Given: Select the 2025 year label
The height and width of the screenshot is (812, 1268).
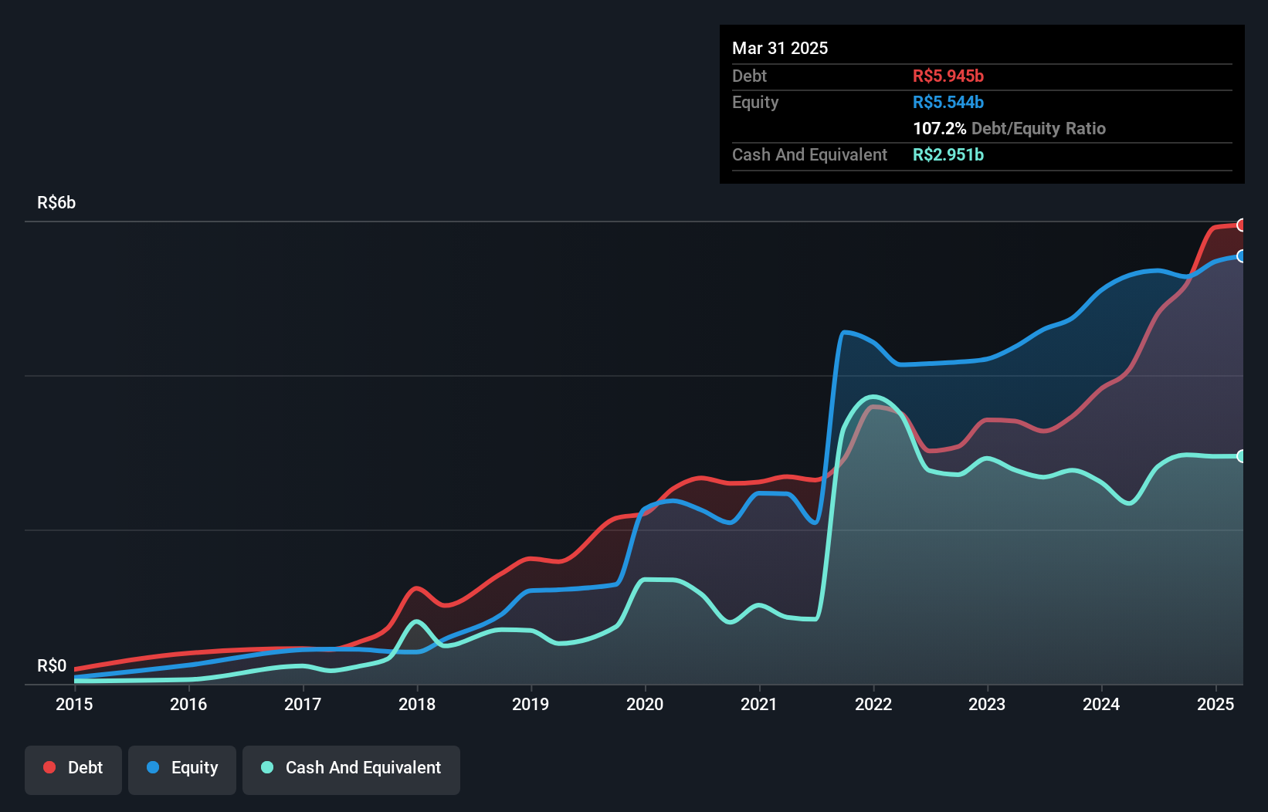Looking at the screenshot, I should [1215, 704].
